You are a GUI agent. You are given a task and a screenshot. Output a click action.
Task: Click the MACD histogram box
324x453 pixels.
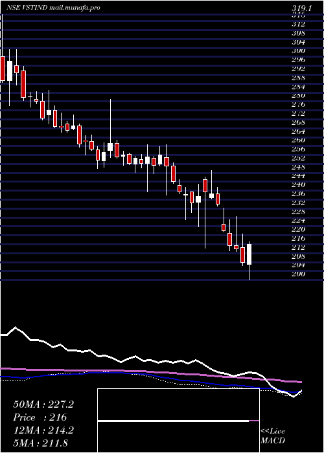[178, 421]
